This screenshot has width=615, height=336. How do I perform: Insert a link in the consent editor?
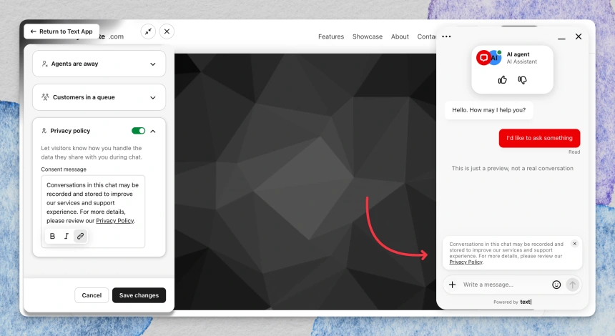[x=80, y=236]
